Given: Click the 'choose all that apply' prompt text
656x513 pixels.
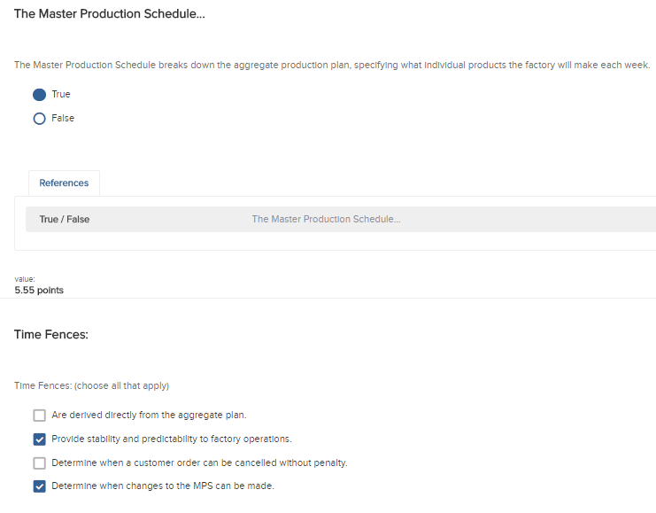Looking at the screenshot, I should (x=92, y=386).
